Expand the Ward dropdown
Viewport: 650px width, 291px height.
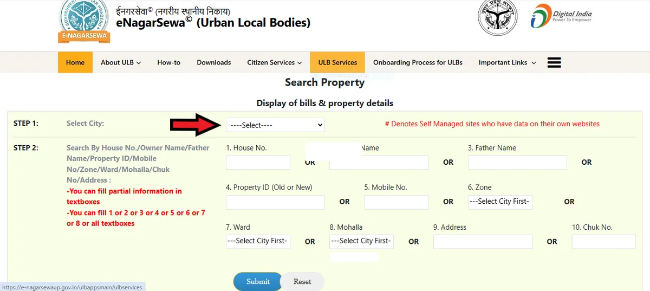tap(258, 241)
